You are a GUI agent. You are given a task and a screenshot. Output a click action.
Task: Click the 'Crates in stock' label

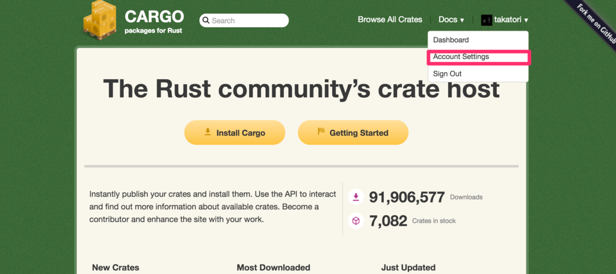click(x=434, y=221)
